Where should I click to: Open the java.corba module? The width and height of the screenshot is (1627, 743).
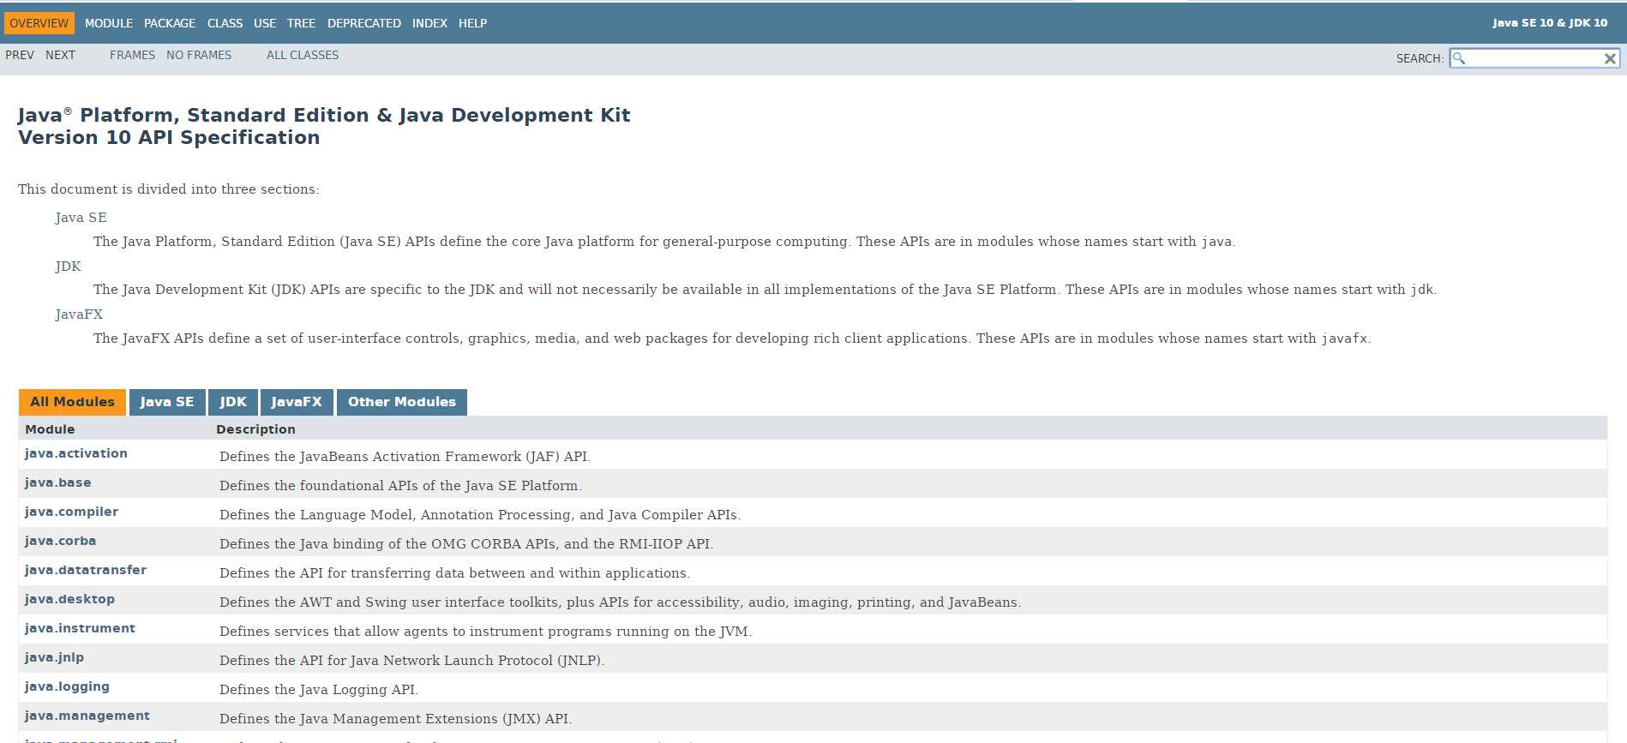pos(61,541)
